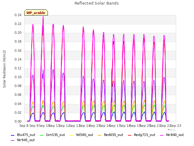Click the 0.08 y-axis tick label

[x=18, y=86]
